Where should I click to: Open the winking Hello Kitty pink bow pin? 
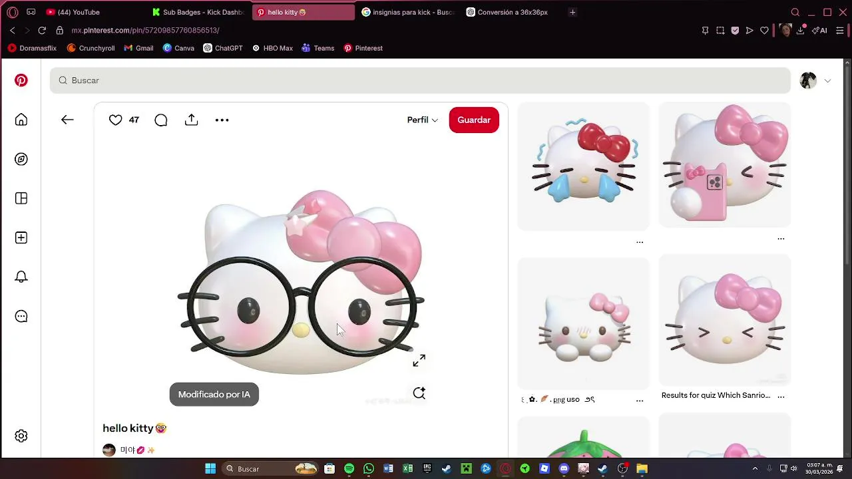724,320
